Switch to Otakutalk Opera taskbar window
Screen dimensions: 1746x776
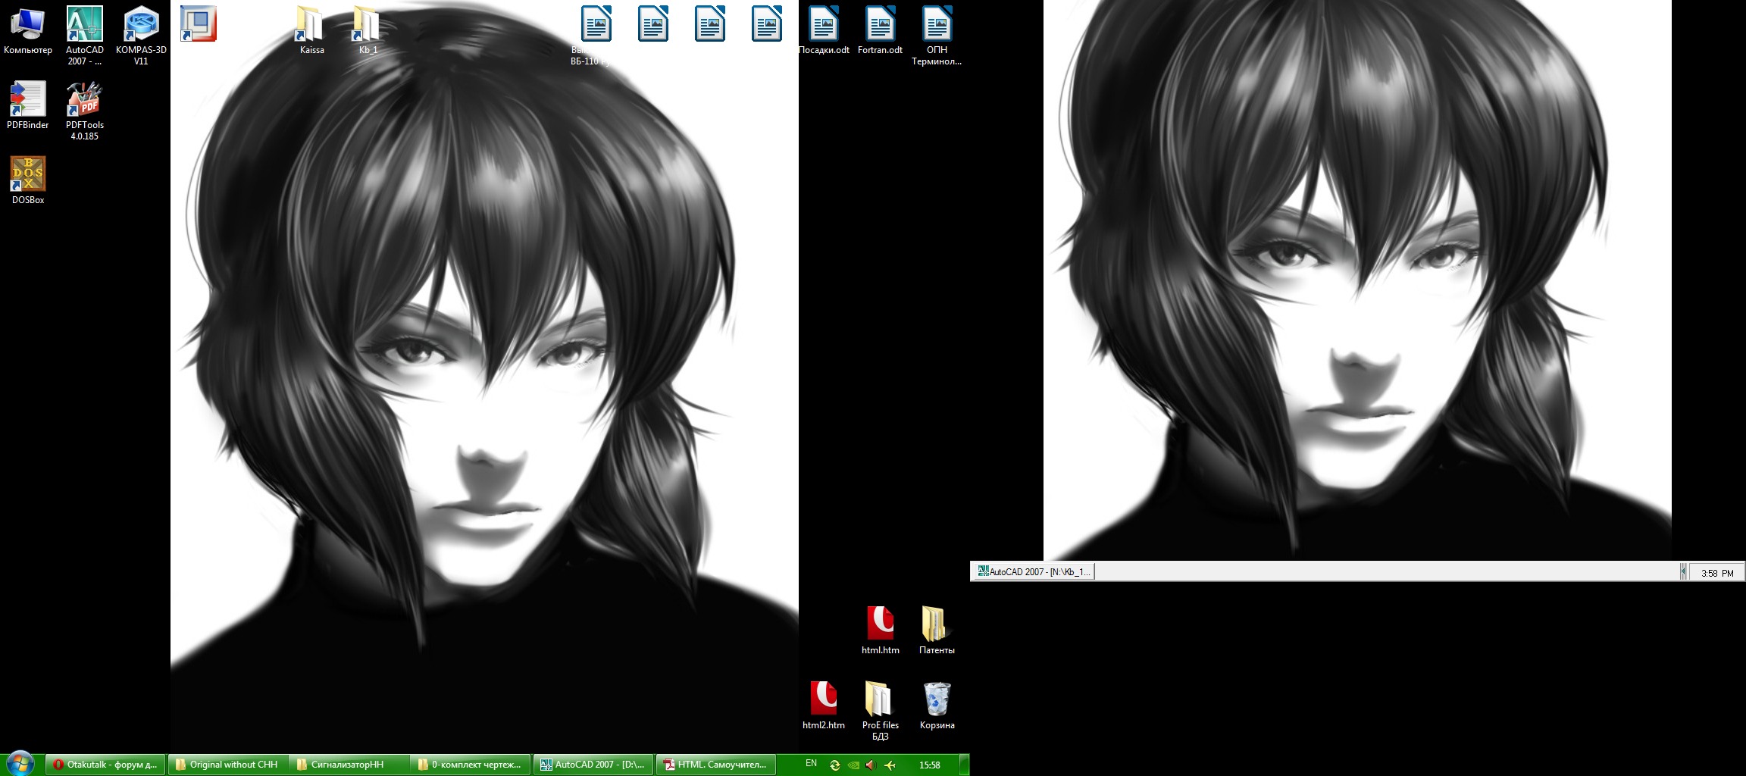pos(105,765)
